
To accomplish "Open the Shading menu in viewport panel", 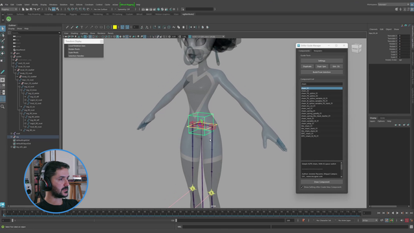I will pos(74,33).
